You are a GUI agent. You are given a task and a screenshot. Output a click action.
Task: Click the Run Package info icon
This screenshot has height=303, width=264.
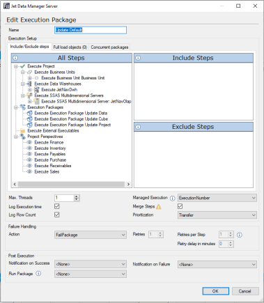pyautogui.click(x=38, y=274)
